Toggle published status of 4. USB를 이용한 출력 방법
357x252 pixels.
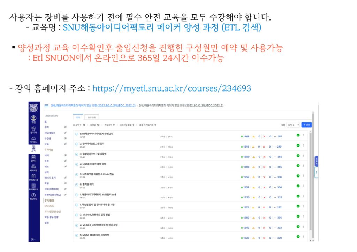pos(298,166)
